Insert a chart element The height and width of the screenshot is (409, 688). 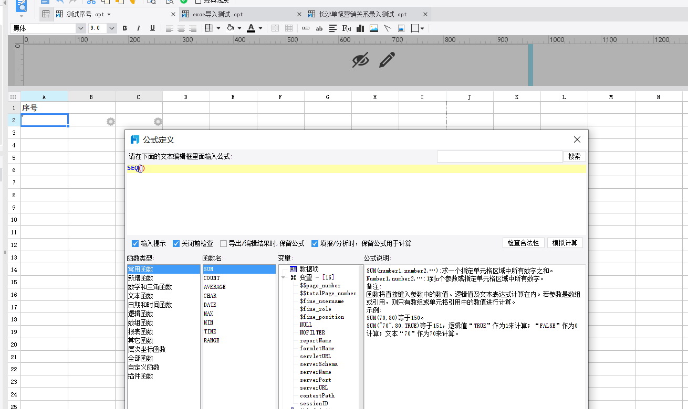[x=360, y=28]
